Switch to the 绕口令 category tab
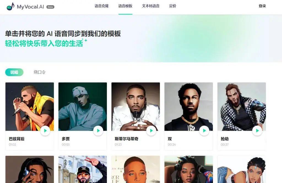This screenshot has height=183, width=282. coord(40,72)
